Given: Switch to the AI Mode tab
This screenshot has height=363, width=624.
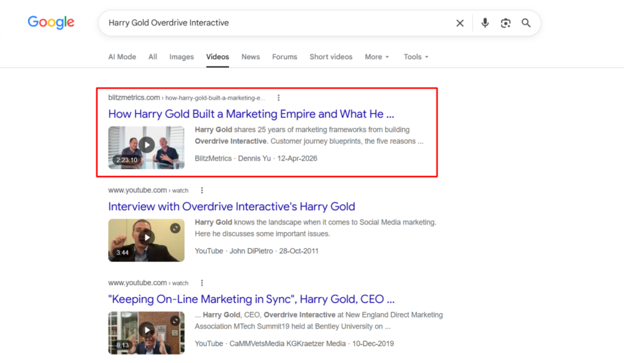Looking at the screenshot, I should point(122,57).
